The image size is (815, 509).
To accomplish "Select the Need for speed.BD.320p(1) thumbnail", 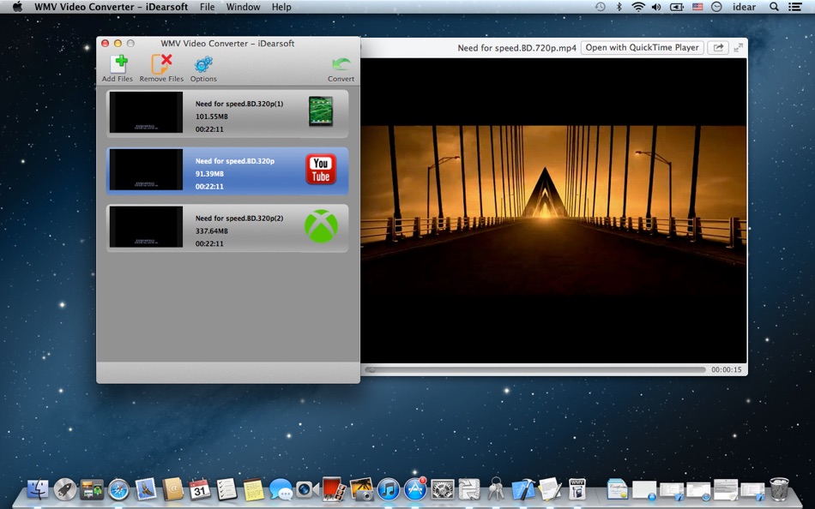I will [146, 112].
